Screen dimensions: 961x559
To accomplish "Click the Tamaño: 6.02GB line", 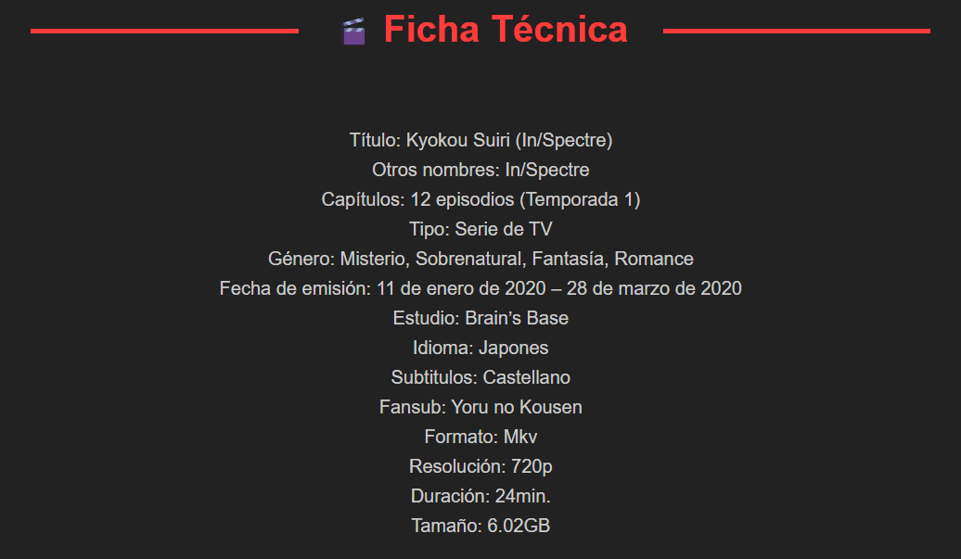I will pos(480,527).
